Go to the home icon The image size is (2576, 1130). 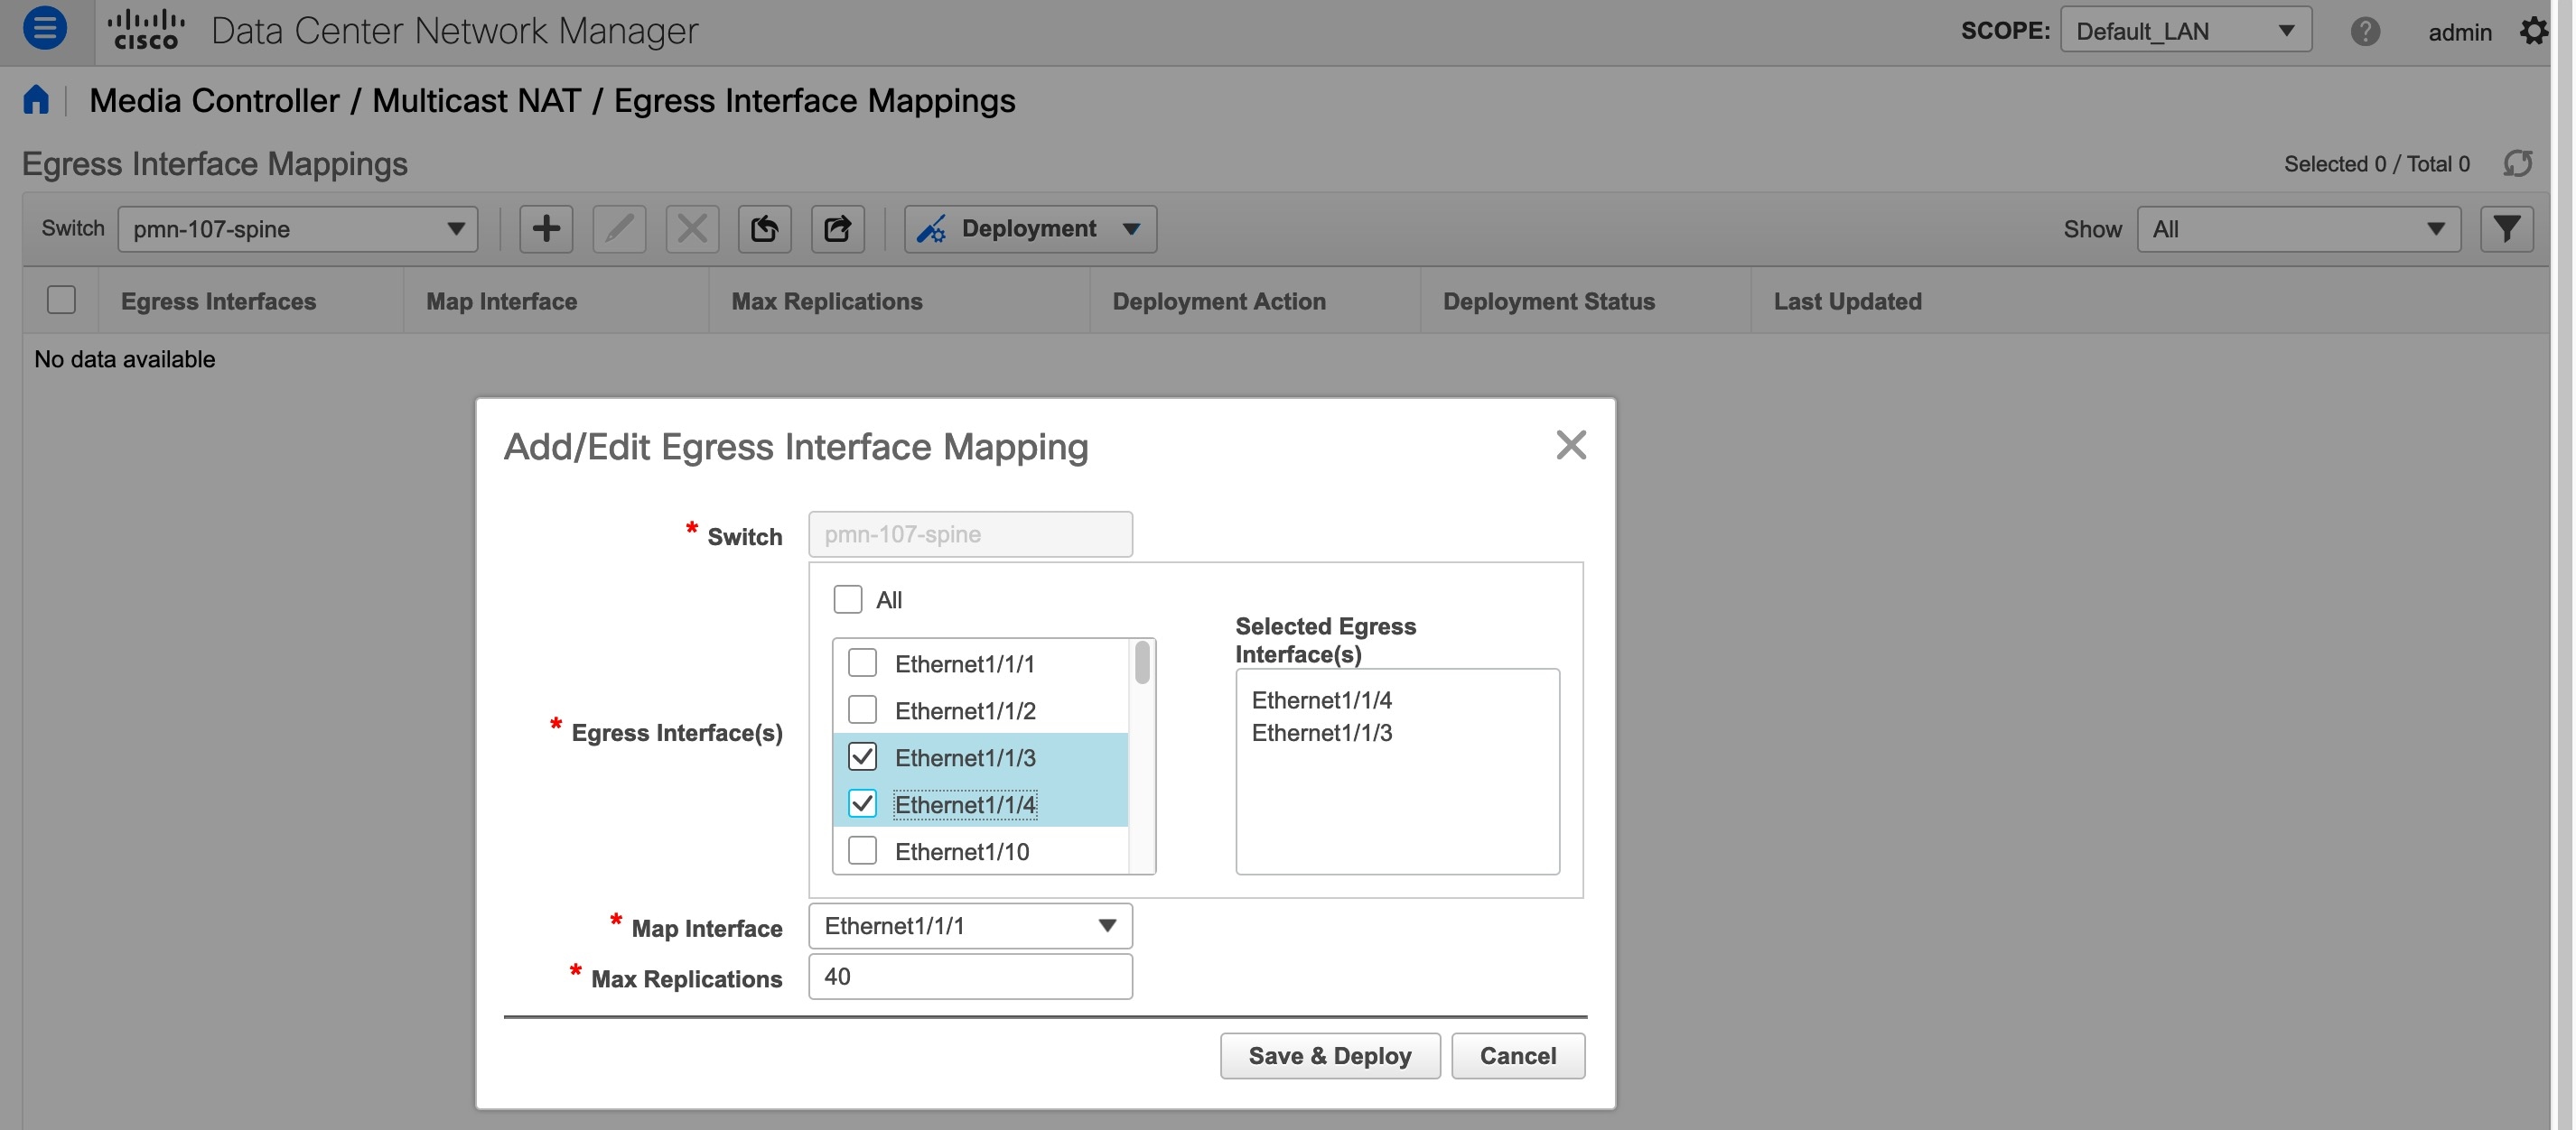36,100
